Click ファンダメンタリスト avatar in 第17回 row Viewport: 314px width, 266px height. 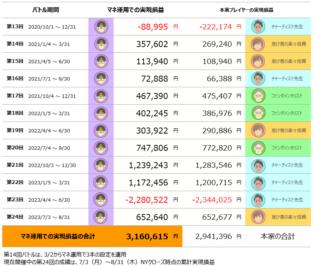[x=258, y=96]
